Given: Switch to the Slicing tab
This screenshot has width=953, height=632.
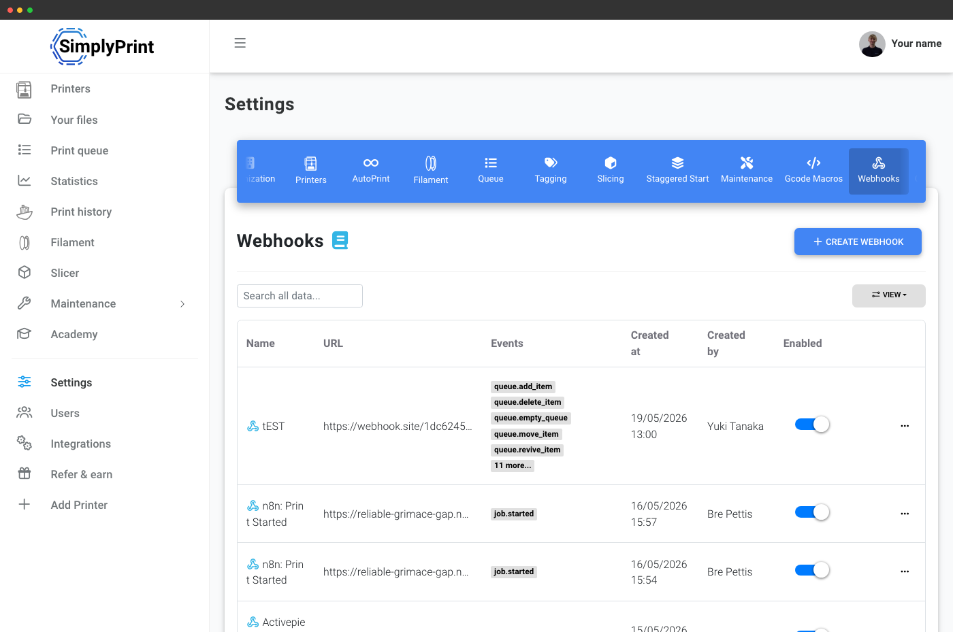Looking at the screenshot, I should point(611,171).
